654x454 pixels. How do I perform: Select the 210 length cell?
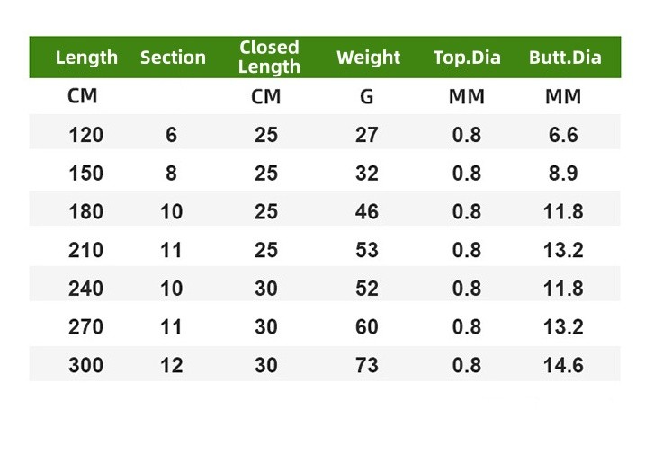[x=86, y=250]
